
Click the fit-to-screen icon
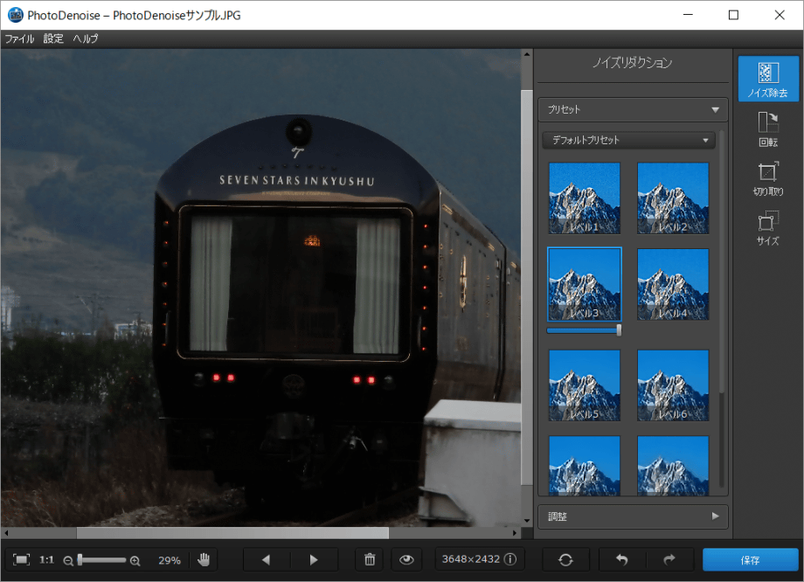click(x=21, y=559)
